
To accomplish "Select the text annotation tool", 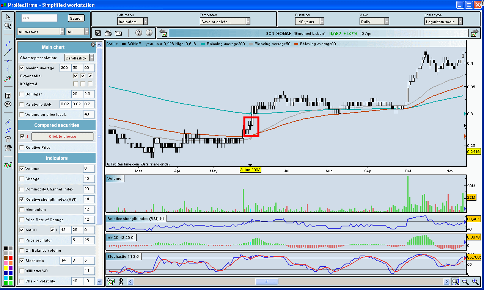I will pos(8,95).
